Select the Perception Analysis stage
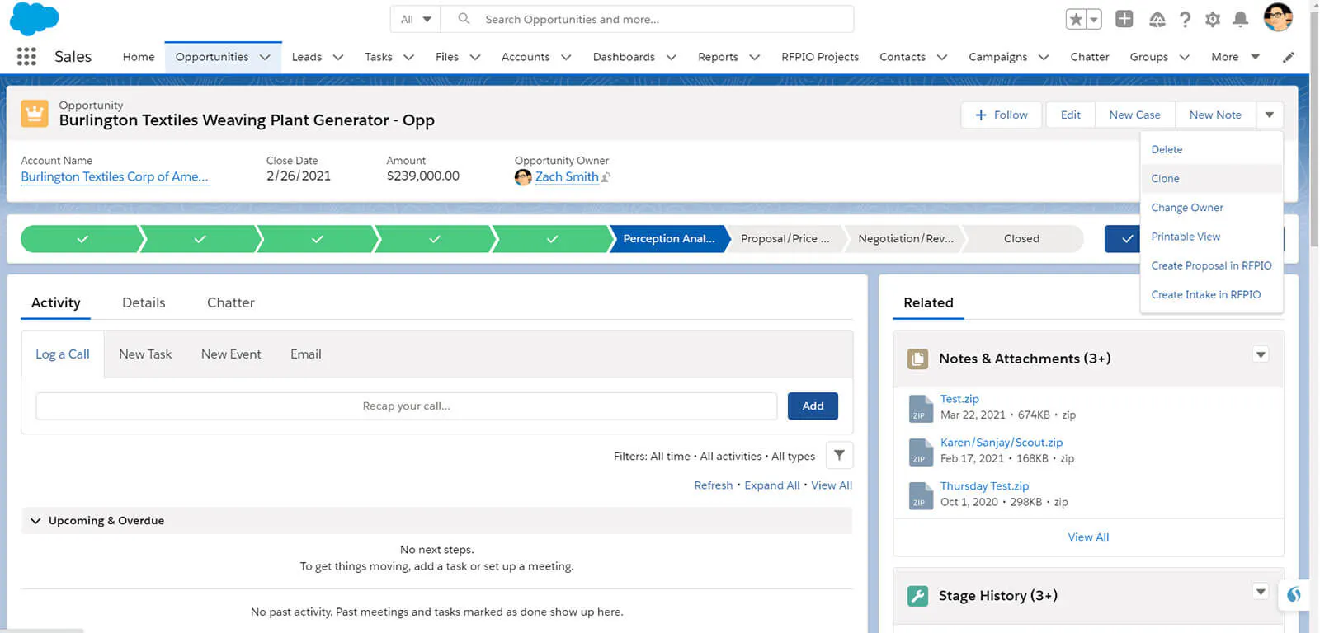The image size is (1320, 633). [668, 239]
